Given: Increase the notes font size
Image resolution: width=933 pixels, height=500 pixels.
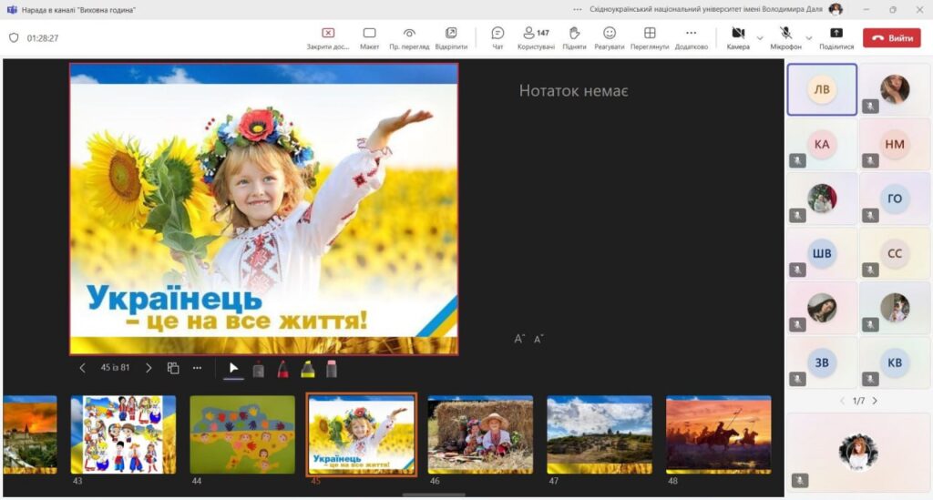Looking at the screenshot, I should tap(519, 339).
